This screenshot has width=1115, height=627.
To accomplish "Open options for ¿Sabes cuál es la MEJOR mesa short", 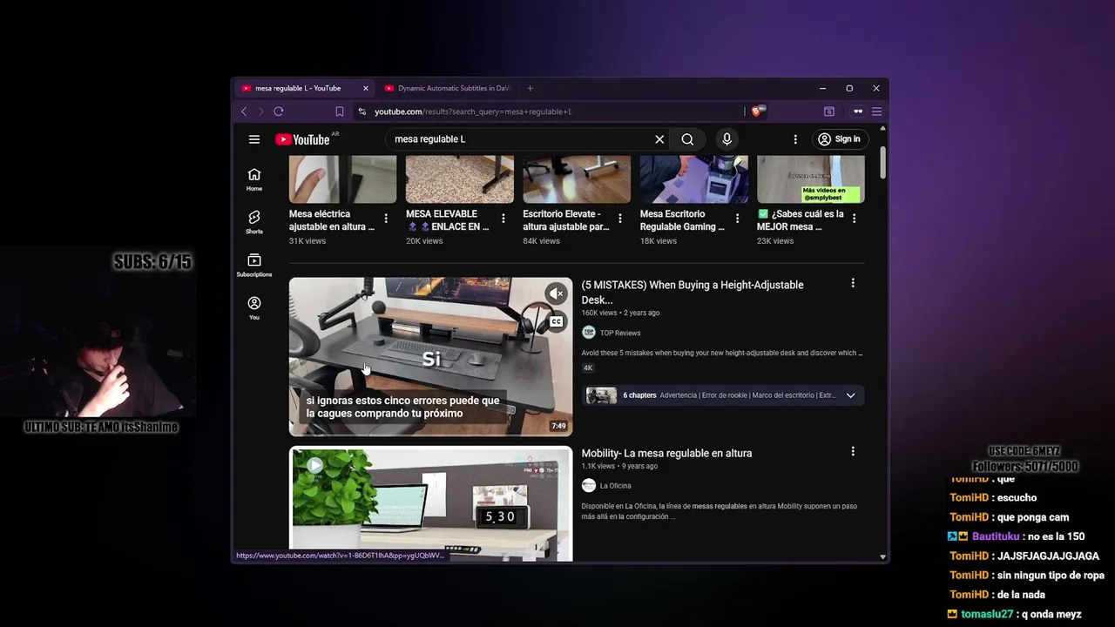I will 854,219.
